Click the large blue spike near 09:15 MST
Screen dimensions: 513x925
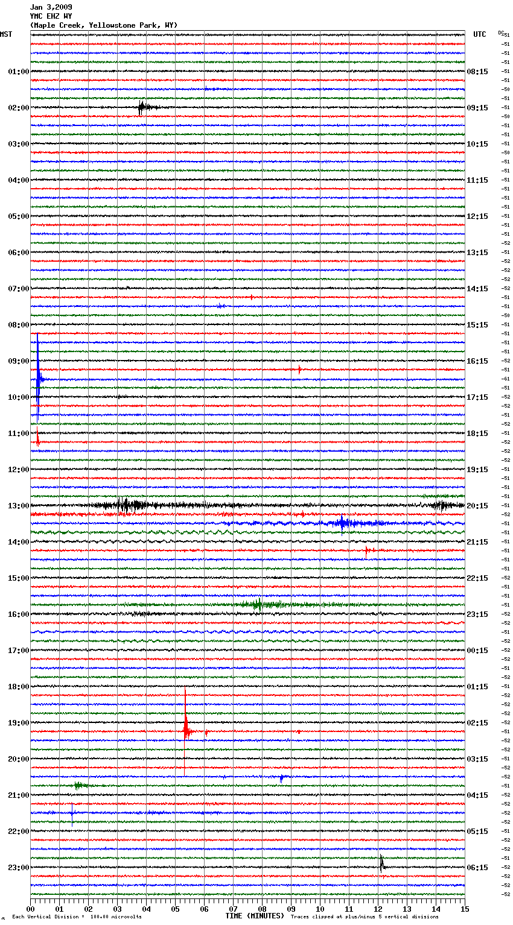tap(38, 377)
